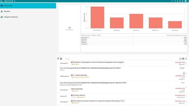The height and width of the screenshot is (106, 189).
Task: Select table row 'Контроль К.' 6378
Action: tap(134, 44)
